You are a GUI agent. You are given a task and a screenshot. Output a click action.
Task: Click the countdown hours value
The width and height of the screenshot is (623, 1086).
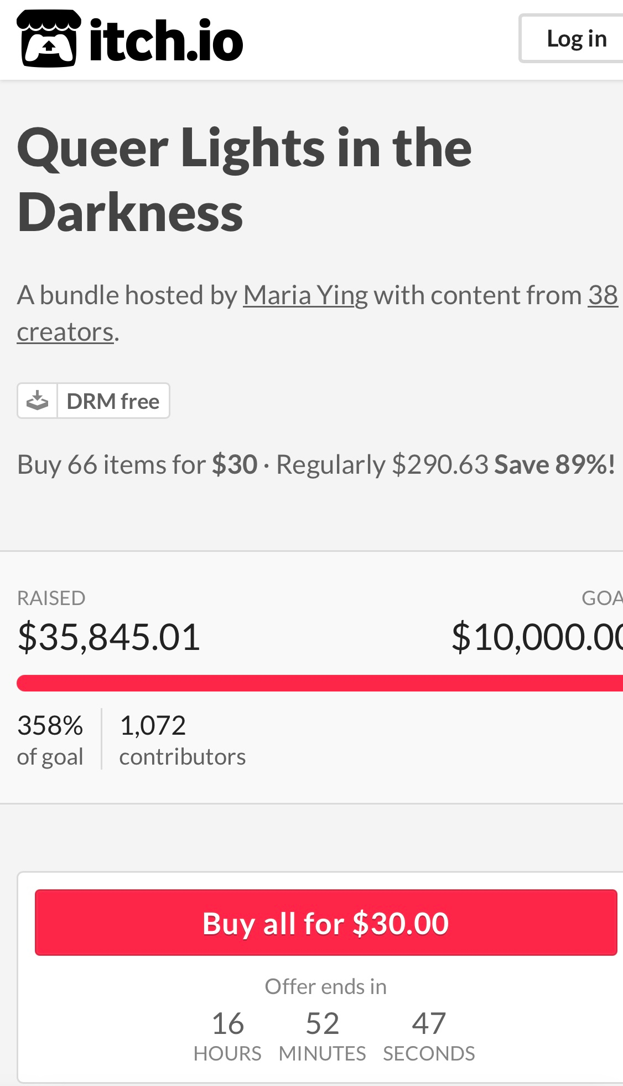point(227,1023)
